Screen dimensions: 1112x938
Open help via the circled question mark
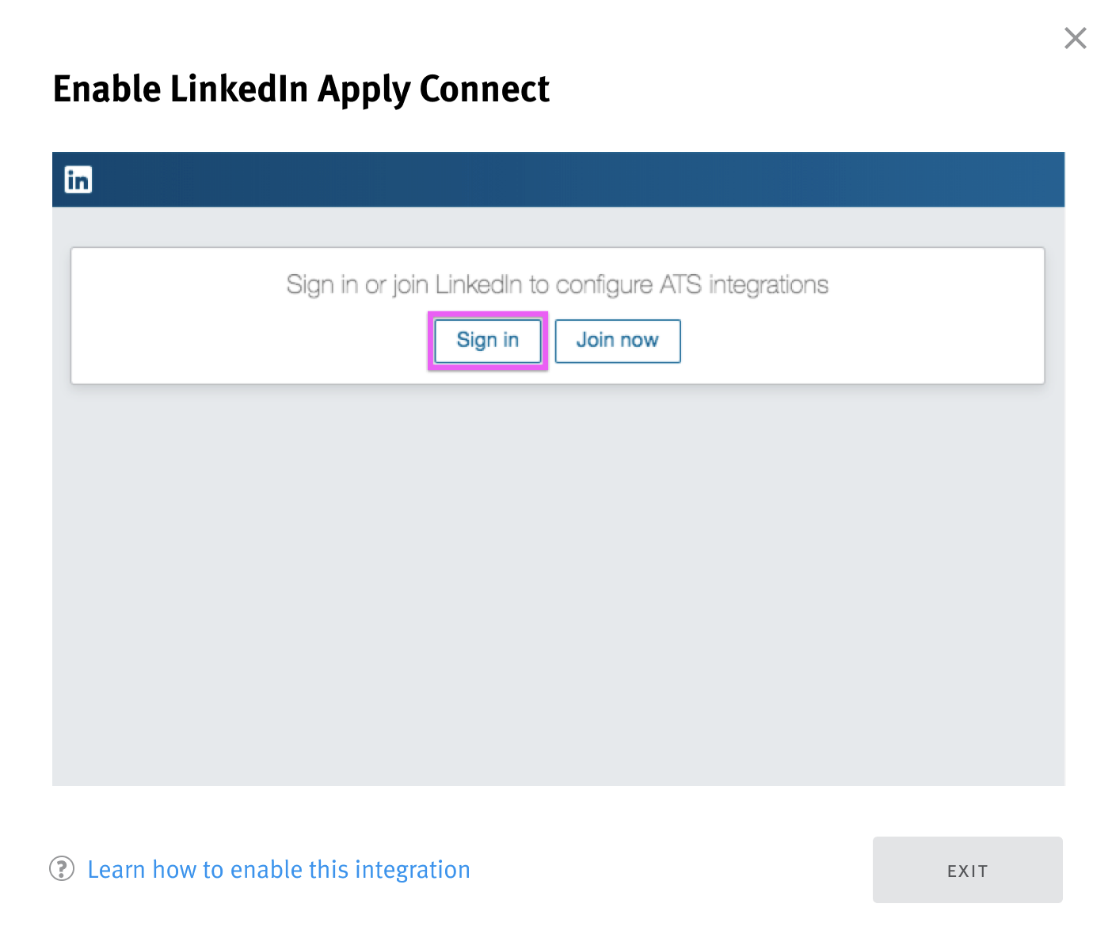tap(61, 869)
